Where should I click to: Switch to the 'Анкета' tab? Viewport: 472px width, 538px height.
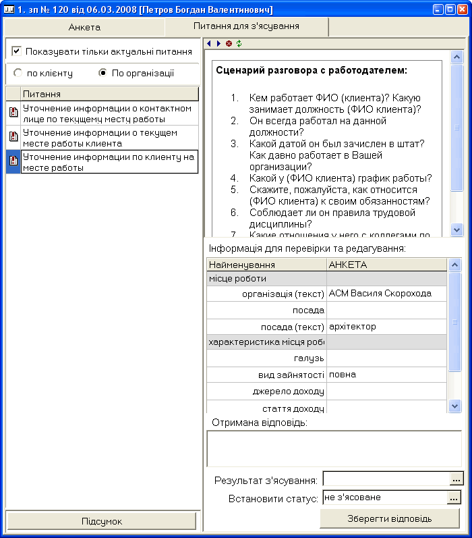[x=84, y=27]
